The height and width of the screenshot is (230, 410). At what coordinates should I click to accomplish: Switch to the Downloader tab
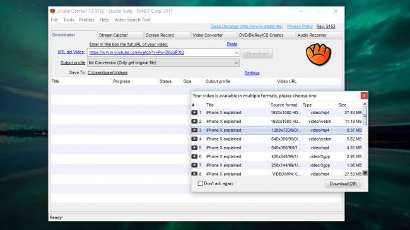pos(73,35)
